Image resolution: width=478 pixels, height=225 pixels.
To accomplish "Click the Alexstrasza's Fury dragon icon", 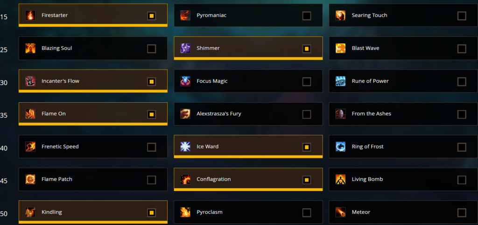I will (x=185, y=114).
